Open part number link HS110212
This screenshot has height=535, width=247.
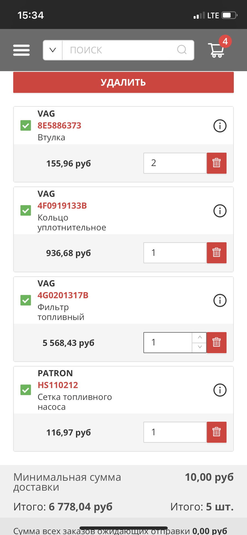[58, 385]
